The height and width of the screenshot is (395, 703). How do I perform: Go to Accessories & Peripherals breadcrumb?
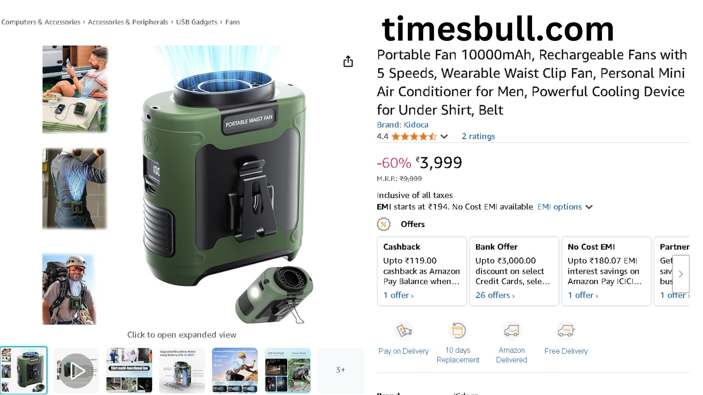point(128,22)
